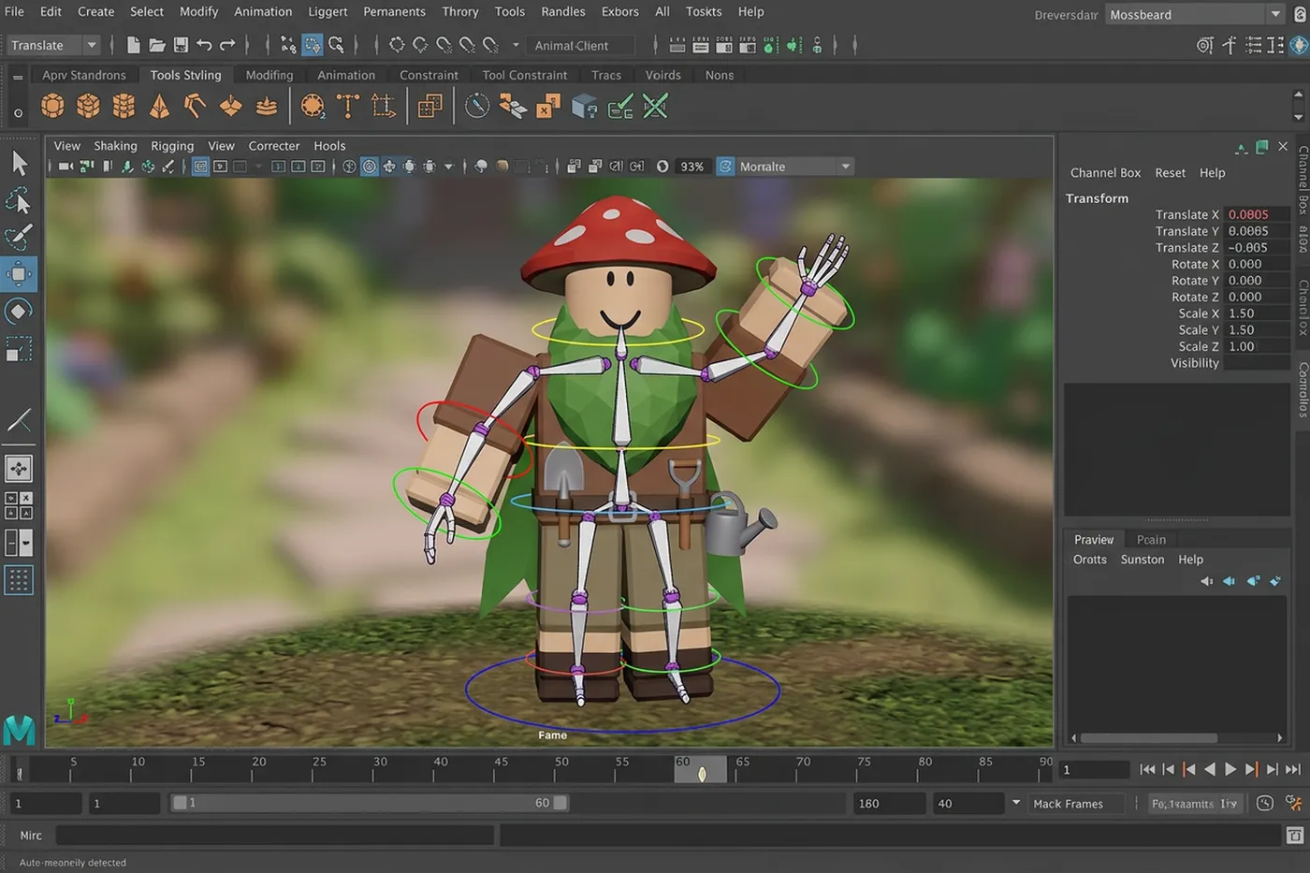This screenshot has height=873, width=1310.
Task: Click the Maya M logo icon
Action: coord(19,729)
